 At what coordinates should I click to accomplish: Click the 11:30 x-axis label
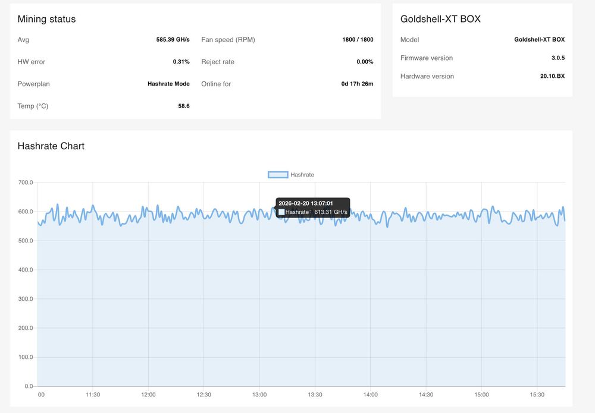(x=93, y=395)
